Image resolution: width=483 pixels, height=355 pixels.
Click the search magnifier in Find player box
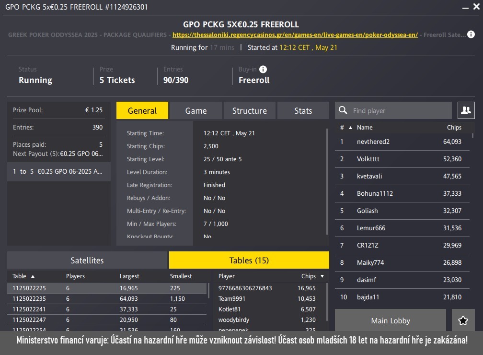tap(343, 110)
